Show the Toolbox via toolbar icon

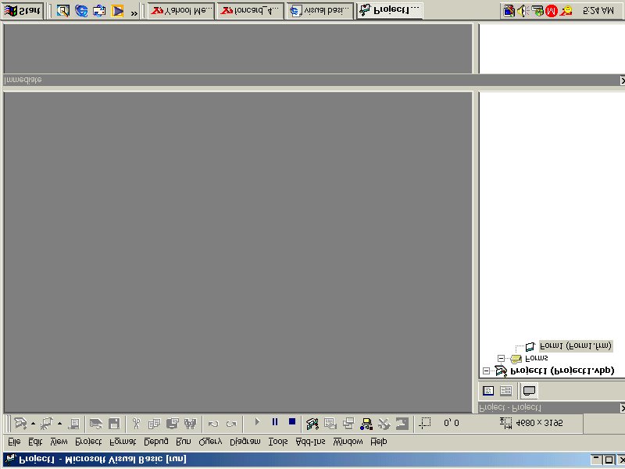(384, 423)
